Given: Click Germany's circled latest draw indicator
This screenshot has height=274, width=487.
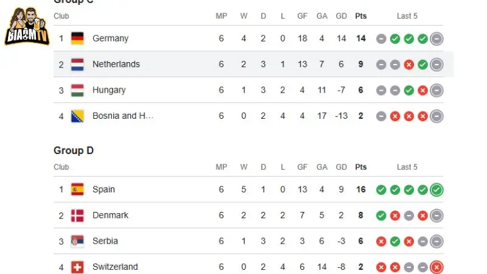Looking at the screenshot, I should 436,39.
